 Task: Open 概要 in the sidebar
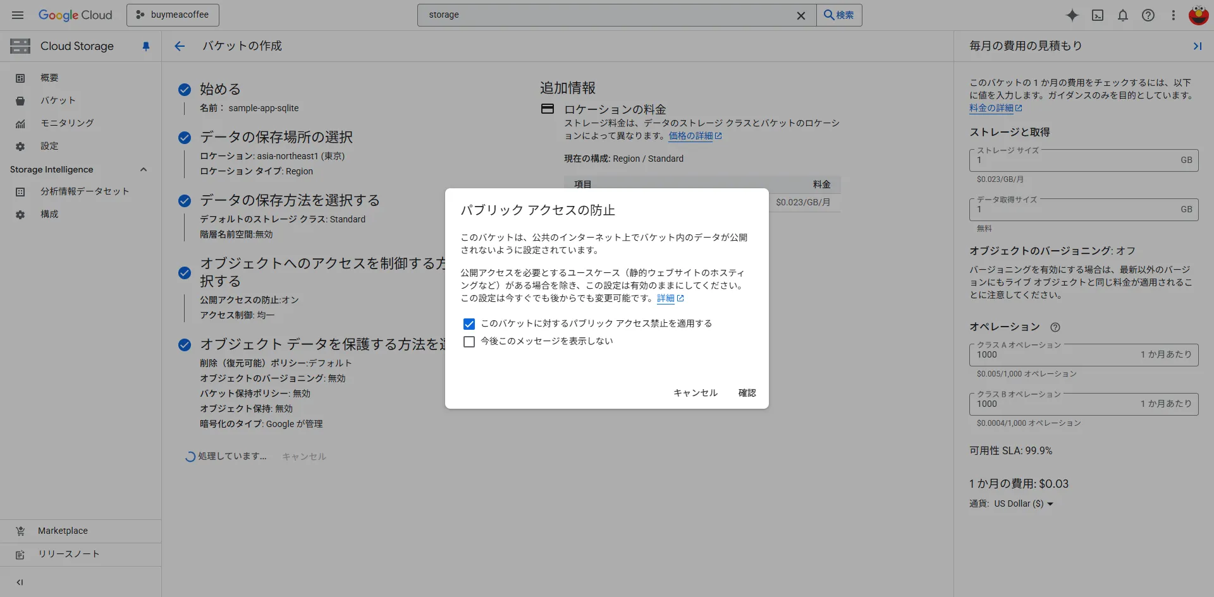(80, 78)
